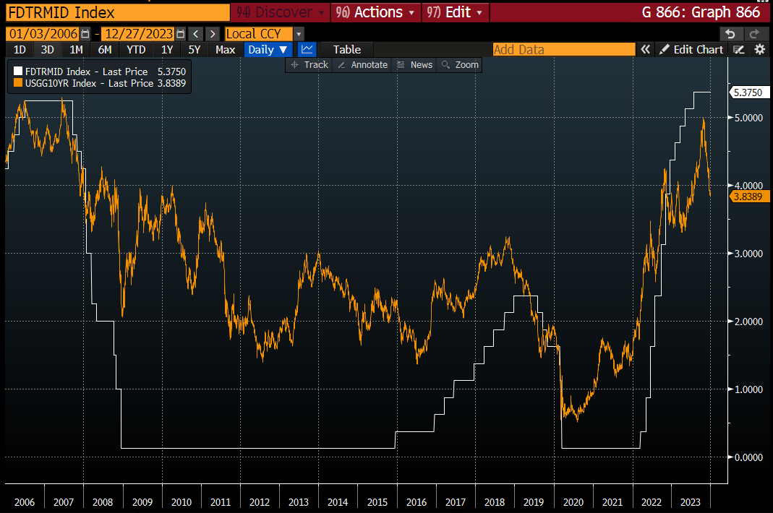Open the start date calendar picker icon
The height and width of the screenshot is (513, 773).
[x=85, y=34]
